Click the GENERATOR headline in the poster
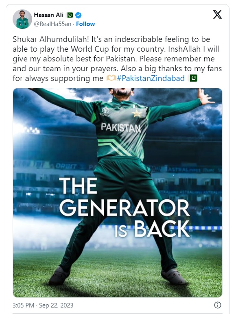Viewport: 236px width, 314px height. [125, 208]
